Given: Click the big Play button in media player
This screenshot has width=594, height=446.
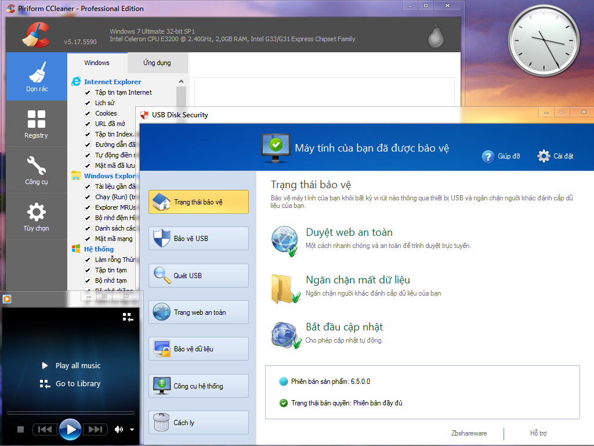Looking at the screenshot, I should pyautogui.click(x=70, y=429).
